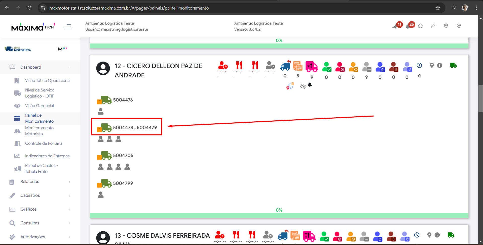The width and height of the screenshot is (483, 245).
Task: Expand the Autorizações menu
Action: click(40, 237)
